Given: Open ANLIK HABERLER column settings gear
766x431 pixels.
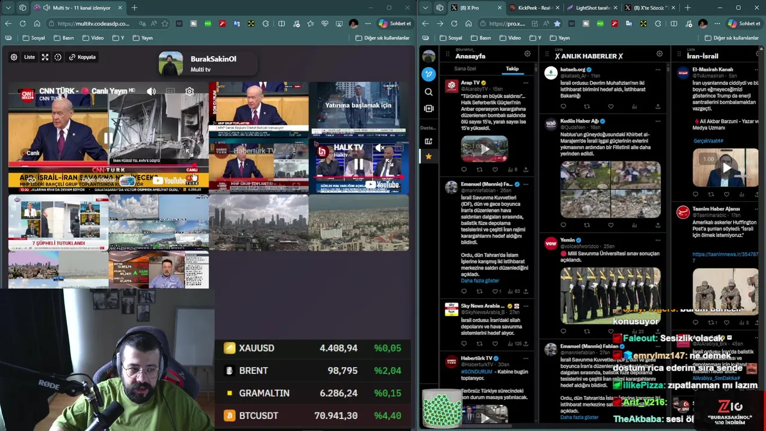Looking at the screenshot, I should click(x=659, y=54).
